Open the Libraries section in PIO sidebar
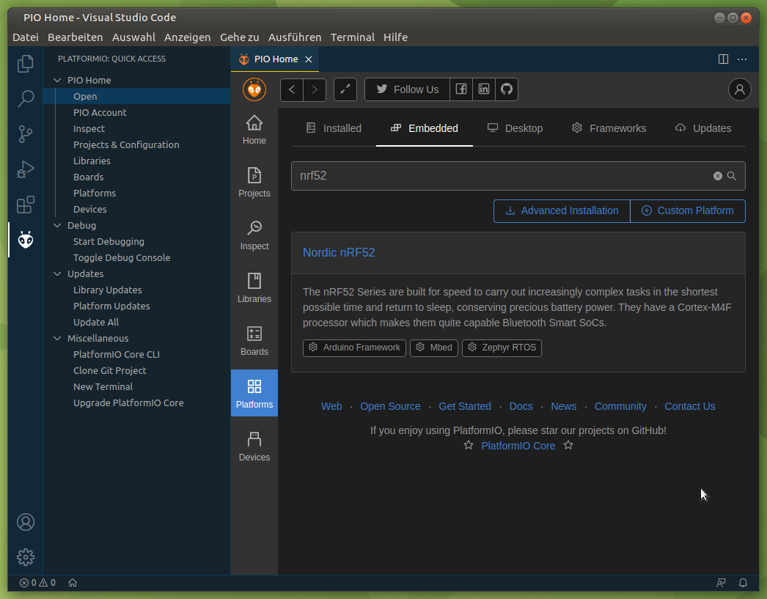This screenshot has height=599, width=767. point(254,289)
